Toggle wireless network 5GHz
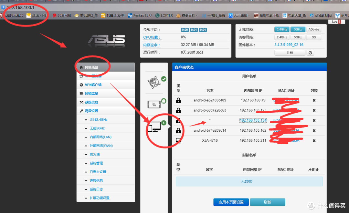 (x=298, y=29)
